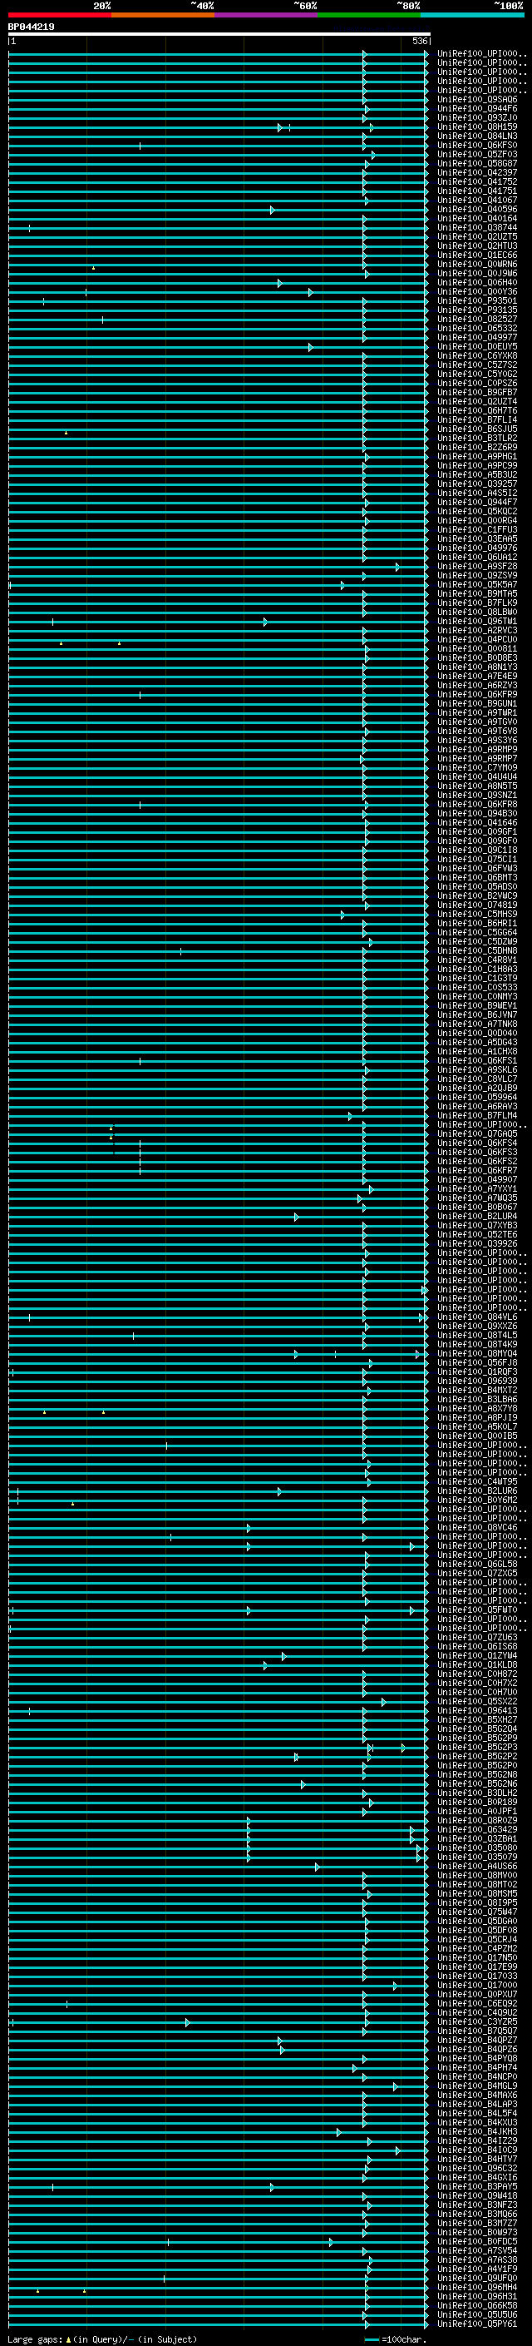Image resolution: width=532 pixels, height=2346 pixels.
Task: Select the UniRef100_Q7GAQ5 label
Action: pos(477,1133)
